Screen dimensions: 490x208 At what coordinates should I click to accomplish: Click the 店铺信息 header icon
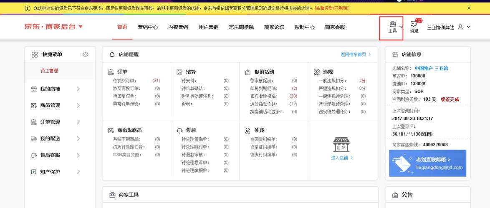pos(395,54)
